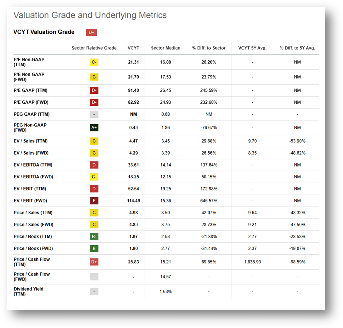
Task: Select the A+ grade badge for PEG Non-GAAP (FWD)
Action: (x=94, y=127)
